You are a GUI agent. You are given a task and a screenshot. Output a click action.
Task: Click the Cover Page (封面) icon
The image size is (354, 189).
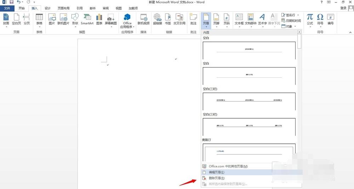point(6,17)
